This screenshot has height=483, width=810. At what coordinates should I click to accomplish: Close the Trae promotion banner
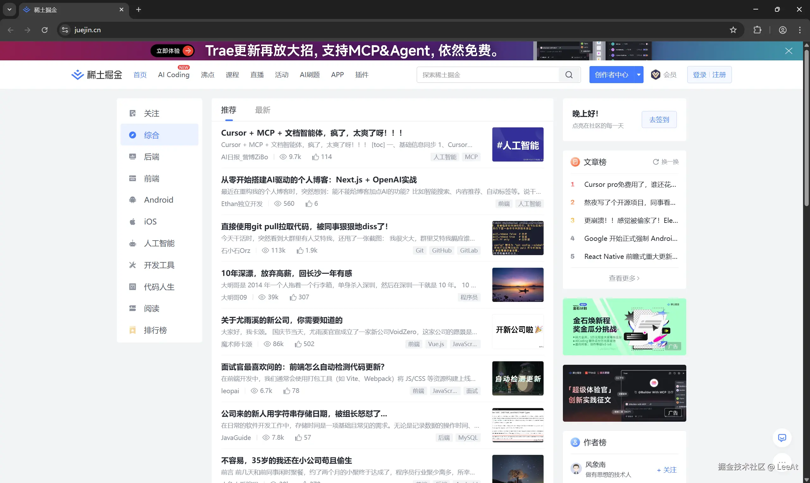click(x=788, y=51)
